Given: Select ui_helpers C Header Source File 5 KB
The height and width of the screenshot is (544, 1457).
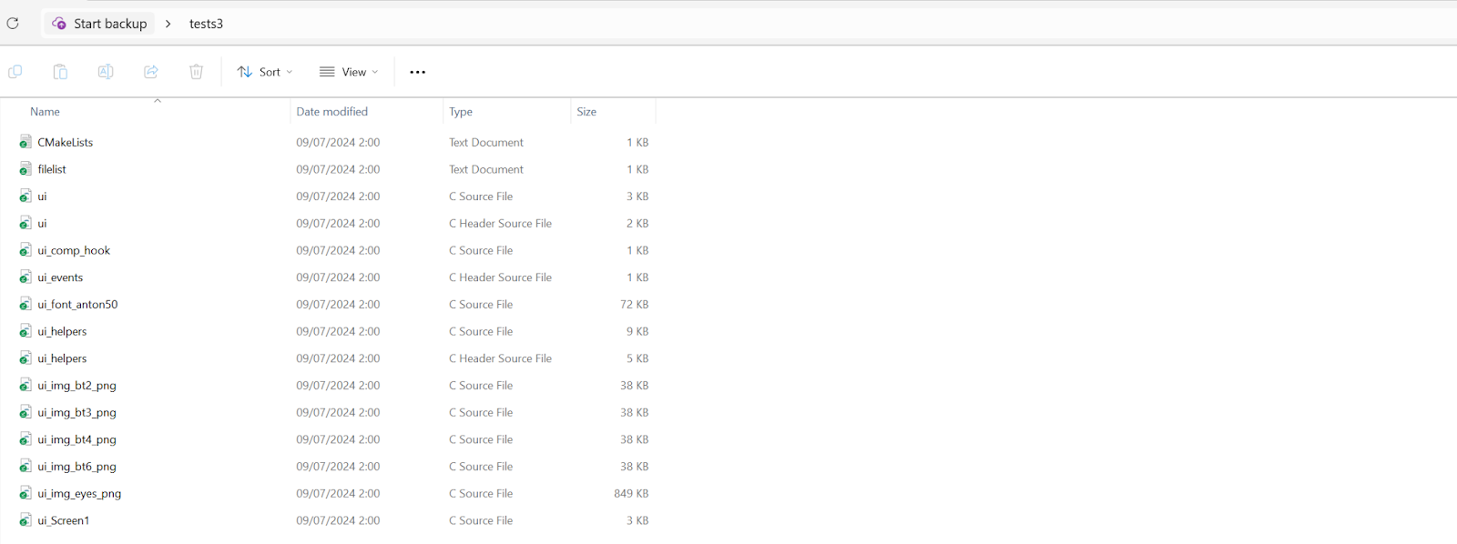Looking at the screenshot, I should tap(62, 358).
